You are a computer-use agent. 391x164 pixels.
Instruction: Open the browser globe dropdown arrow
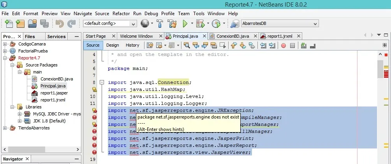point(152,24)
